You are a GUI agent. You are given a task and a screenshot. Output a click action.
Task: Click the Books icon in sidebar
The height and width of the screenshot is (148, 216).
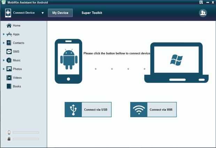9,86
